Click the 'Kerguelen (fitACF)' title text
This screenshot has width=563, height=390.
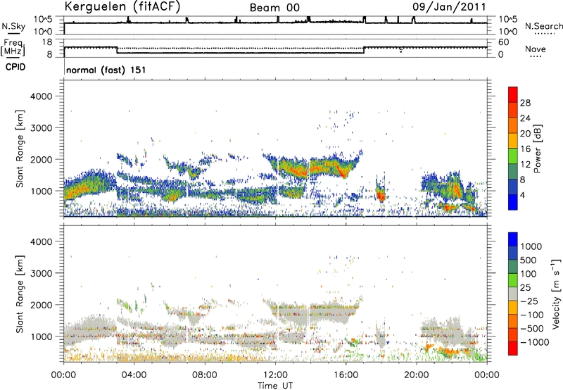[x=122, y=6]
